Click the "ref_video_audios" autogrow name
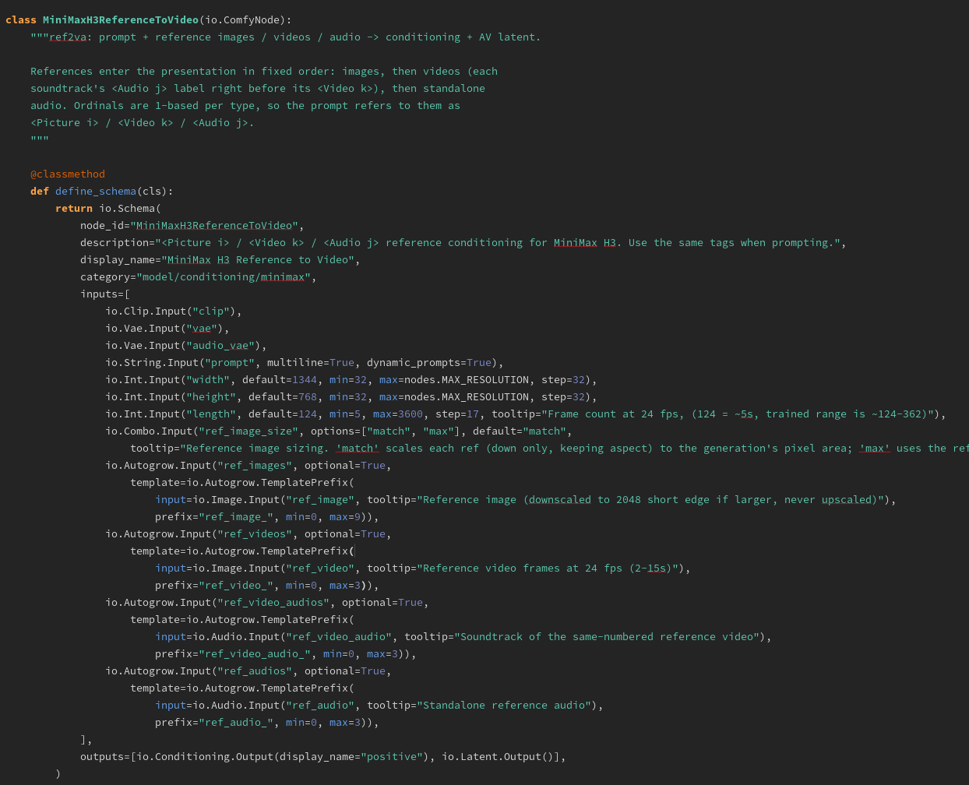The width and height of the screenshot is (969, 785). coord(273,602)
